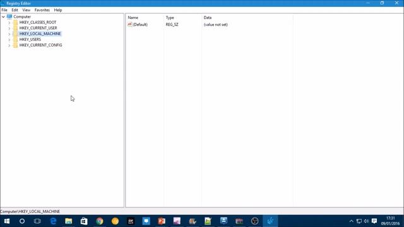This screenshot has width=404, height=227.
Task: Click the (value not set) data cell
Action: click(x=216, y=25)
